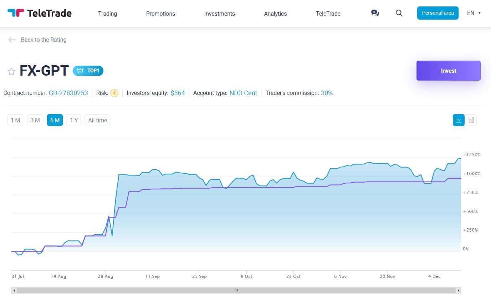The height and width of the screenshot is (300, 491).
Task: Select the All time range
Action: [x=97, y=120]
